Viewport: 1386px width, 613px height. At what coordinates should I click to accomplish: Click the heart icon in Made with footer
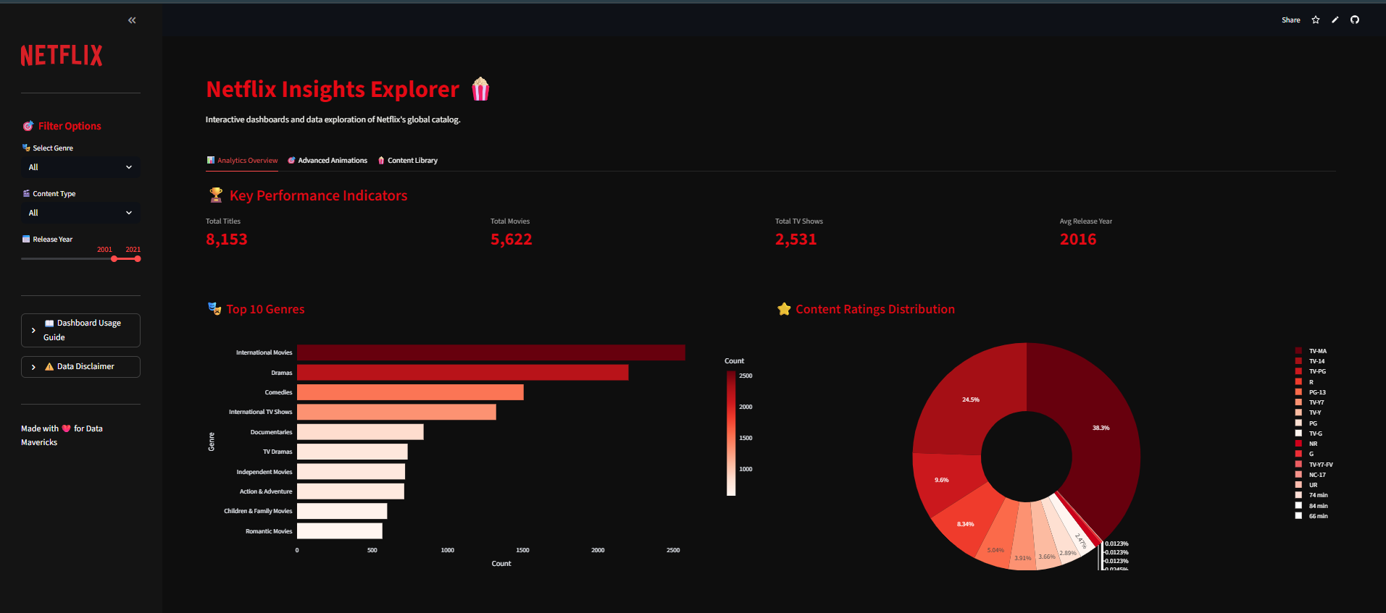point(67,428)
